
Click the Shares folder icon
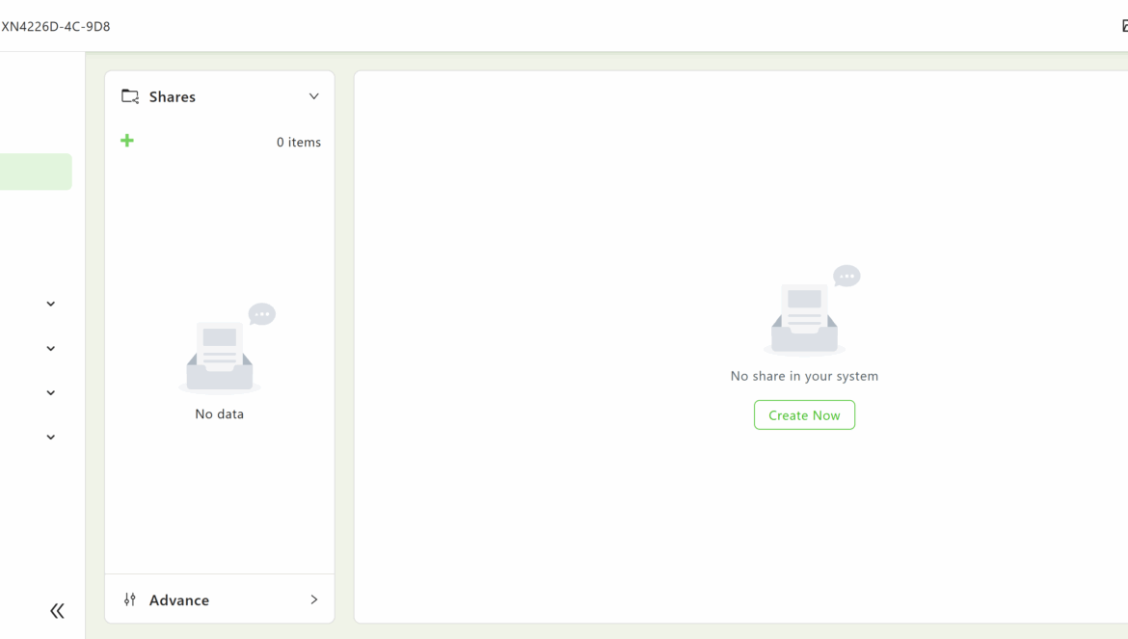point(130,96)
